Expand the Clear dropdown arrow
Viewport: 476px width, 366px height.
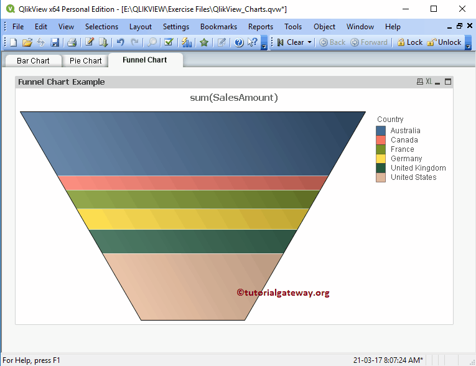click(309, 42)
